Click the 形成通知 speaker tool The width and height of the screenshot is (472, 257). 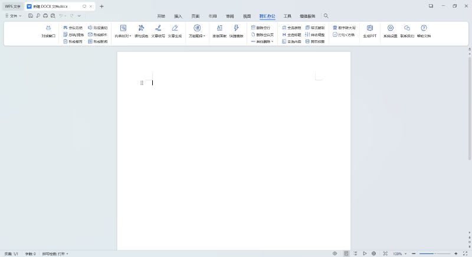click(97, 28)
